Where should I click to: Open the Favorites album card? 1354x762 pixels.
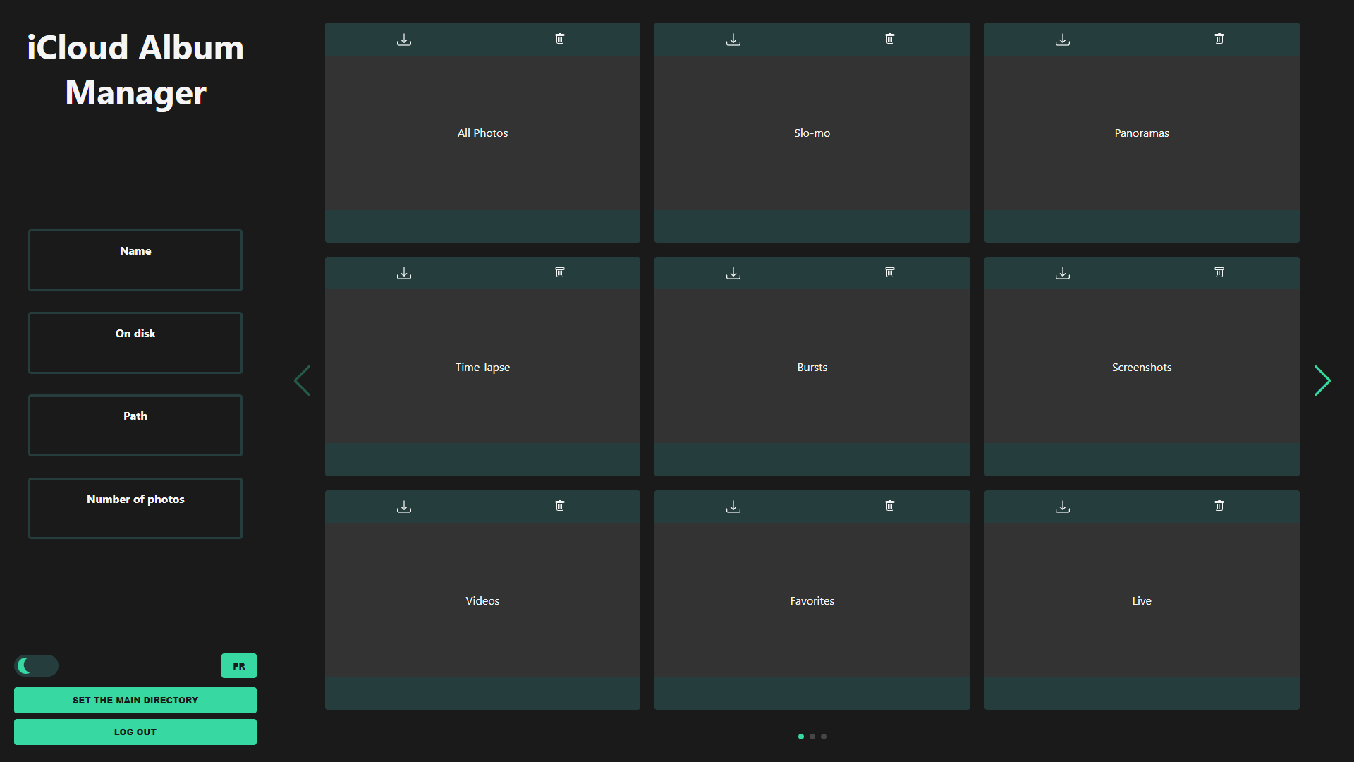[812, 600]
